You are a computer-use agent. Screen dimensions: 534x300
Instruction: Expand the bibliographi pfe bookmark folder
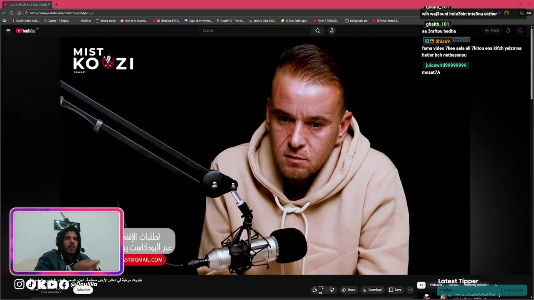[356, 20]
